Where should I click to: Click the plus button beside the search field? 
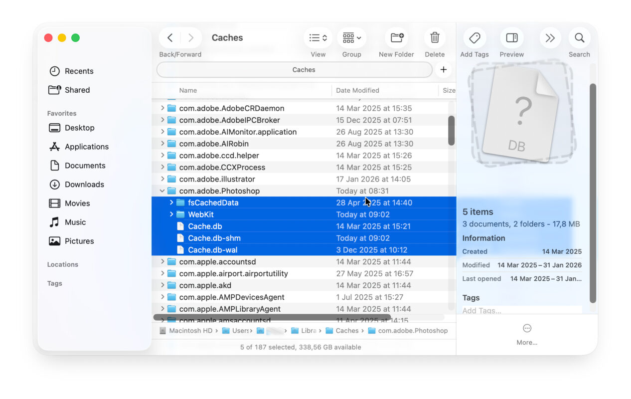443,69
